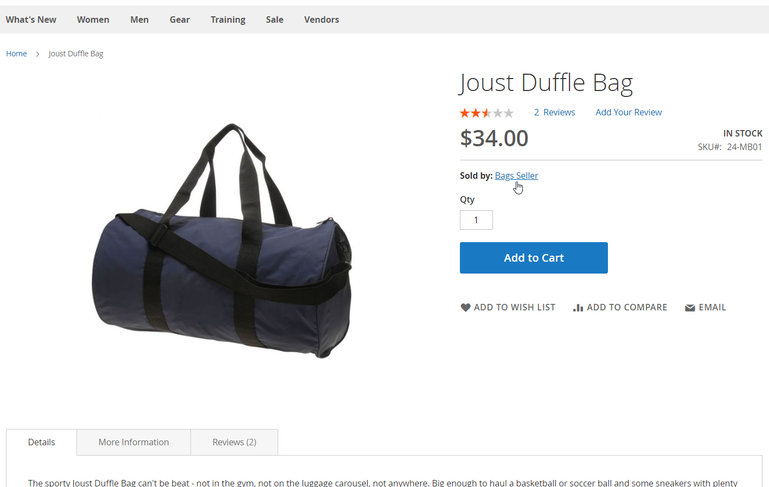Open the What's New menu
Viewport: 769px width, 487px height.
pos(31,20)
